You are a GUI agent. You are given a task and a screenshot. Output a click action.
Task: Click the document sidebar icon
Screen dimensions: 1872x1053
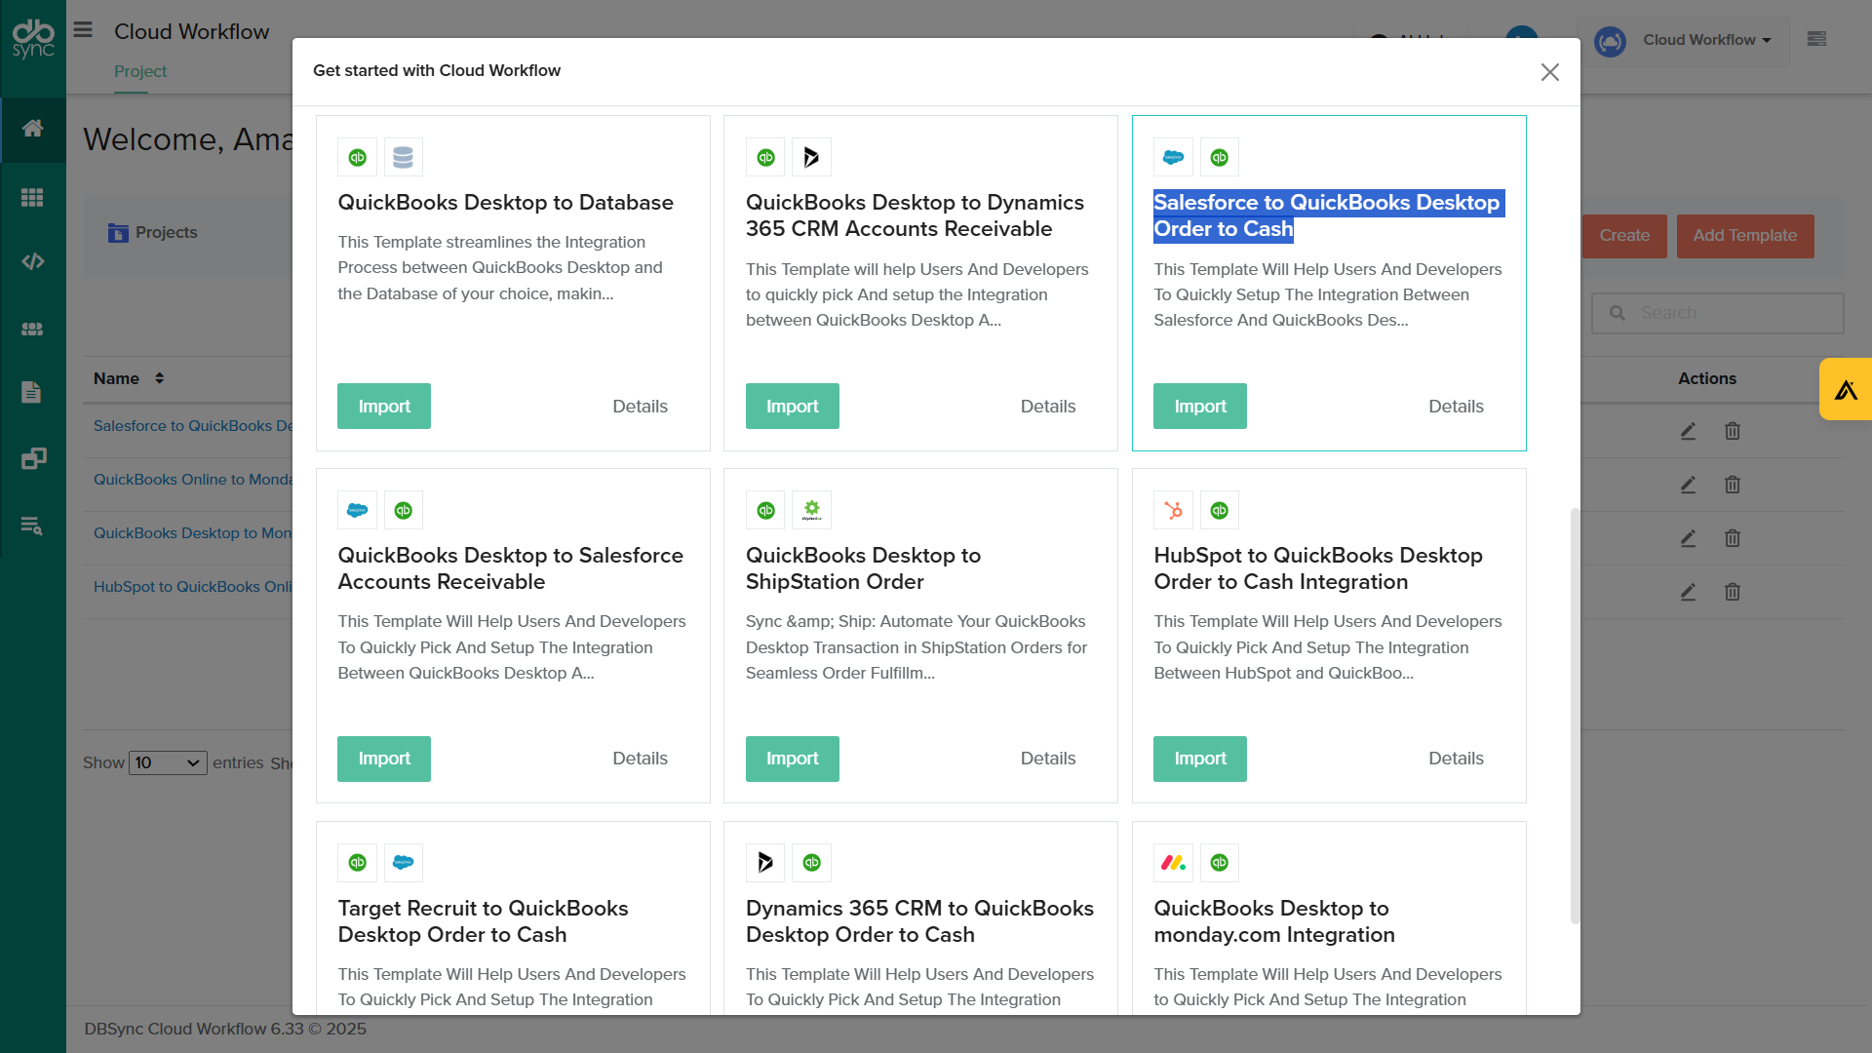coord(32,392)
